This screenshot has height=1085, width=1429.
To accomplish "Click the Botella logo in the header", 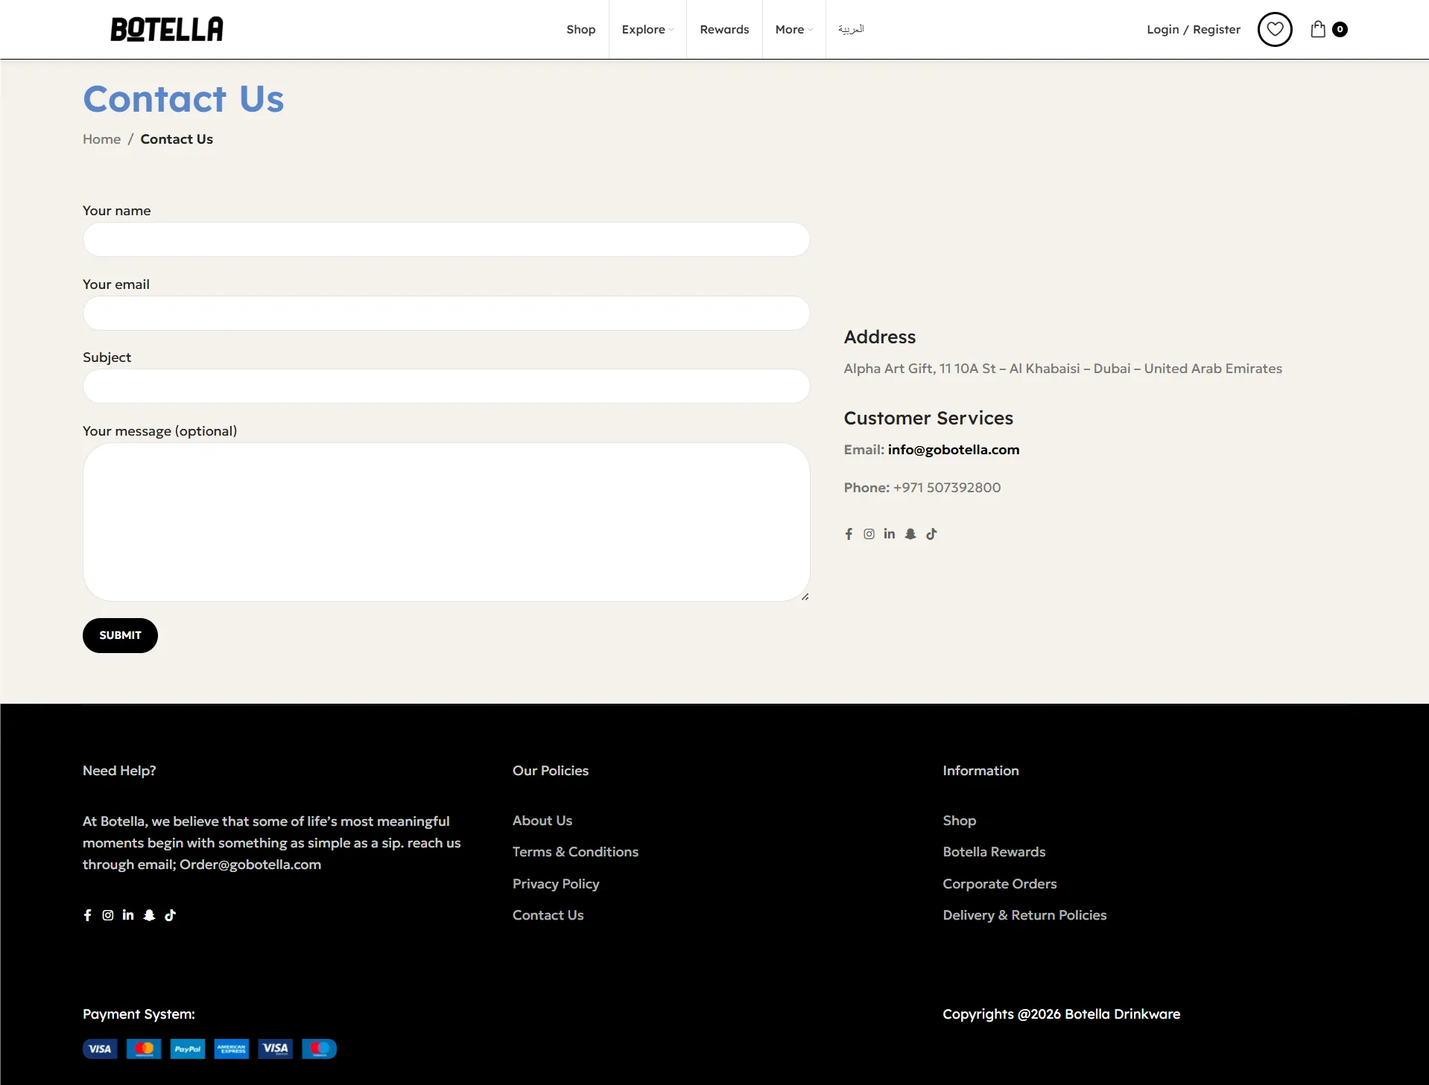I will tap(167, 29).
